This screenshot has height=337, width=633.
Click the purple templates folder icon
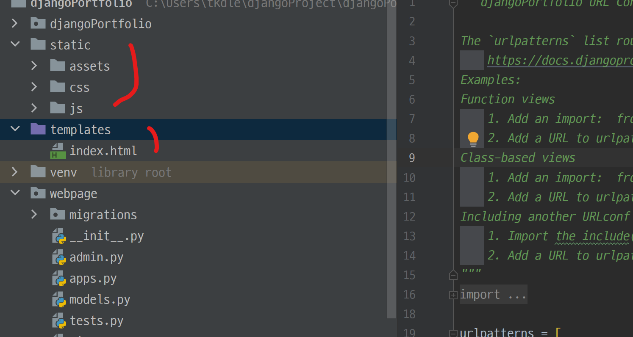tap(38, 129)
